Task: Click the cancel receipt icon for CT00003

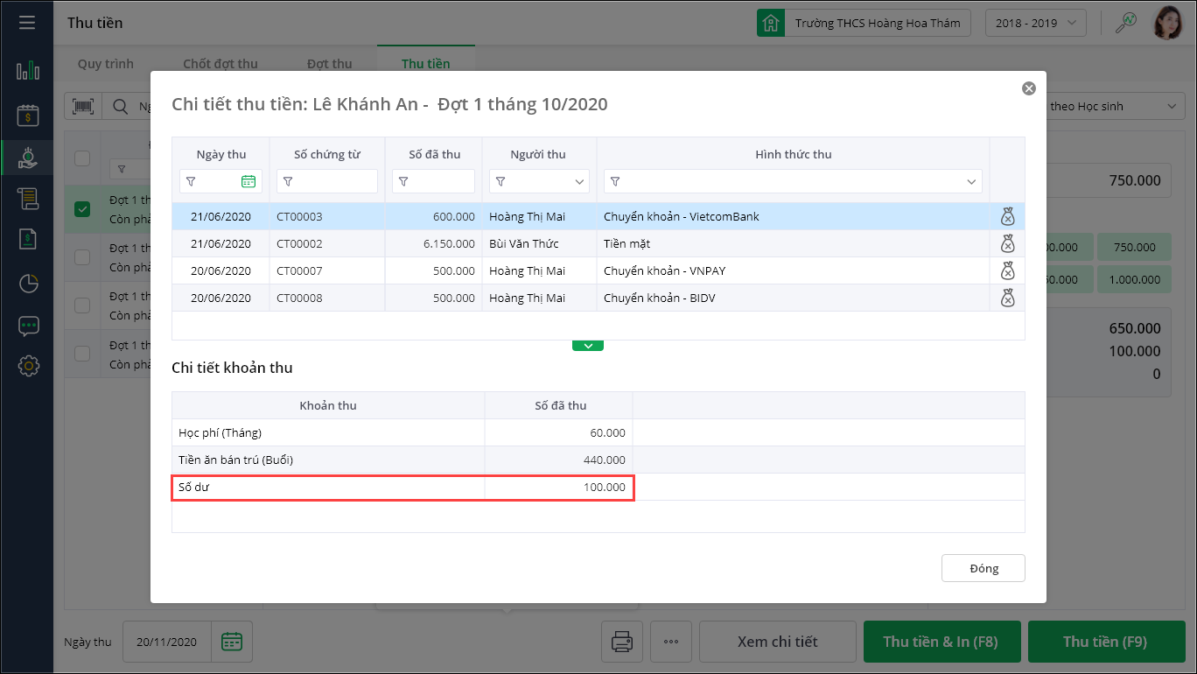Action: (1007, 217)
